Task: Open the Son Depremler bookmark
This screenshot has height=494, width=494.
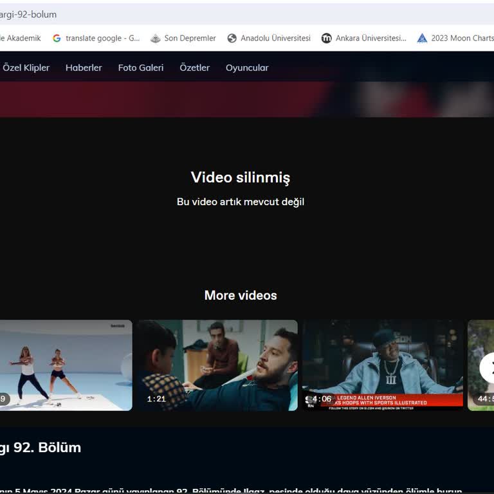Action: [x=183, y=38]
